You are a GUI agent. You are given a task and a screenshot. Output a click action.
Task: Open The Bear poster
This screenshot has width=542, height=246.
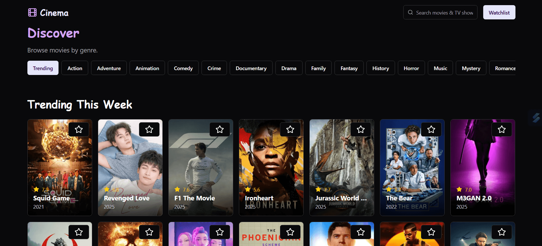[x=412, y=168]
